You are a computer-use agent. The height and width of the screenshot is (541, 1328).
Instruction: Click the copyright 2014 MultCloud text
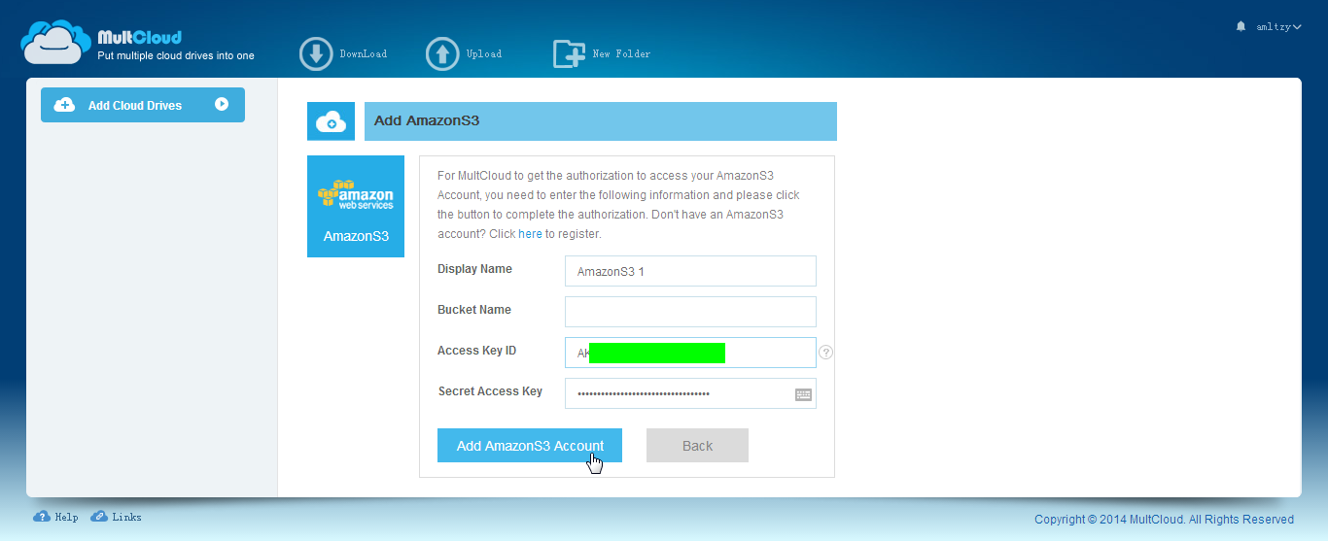click(1164, 520)
